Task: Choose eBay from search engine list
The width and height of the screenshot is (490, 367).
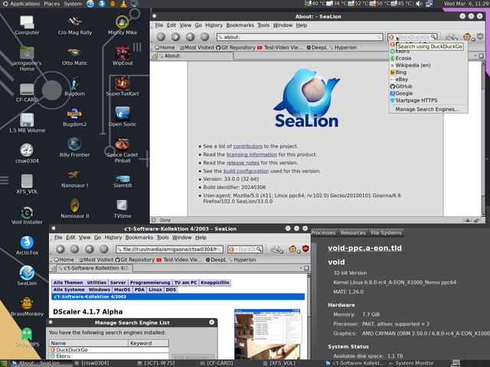Action: tap(429, 80)
